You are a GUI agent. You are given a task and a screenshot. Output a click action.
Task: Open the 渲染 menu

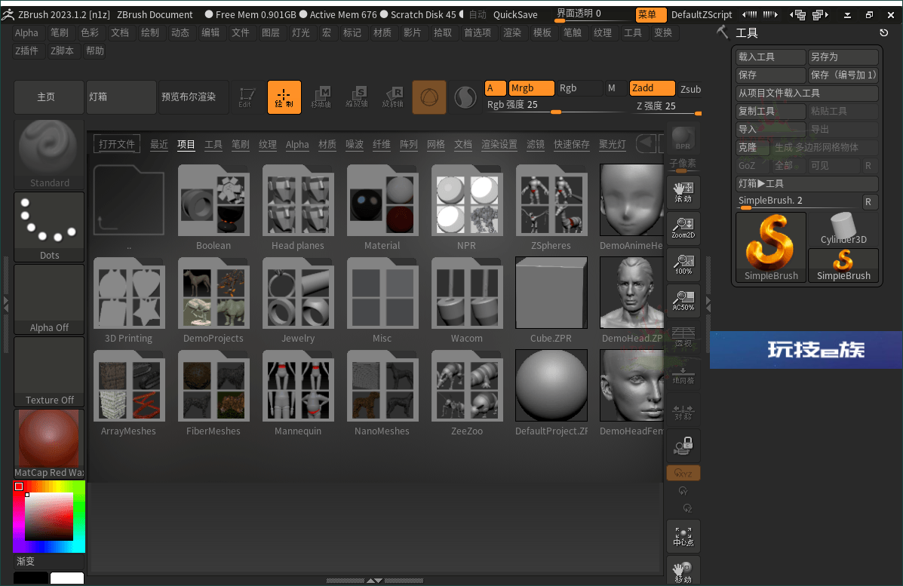pos(512,33)
